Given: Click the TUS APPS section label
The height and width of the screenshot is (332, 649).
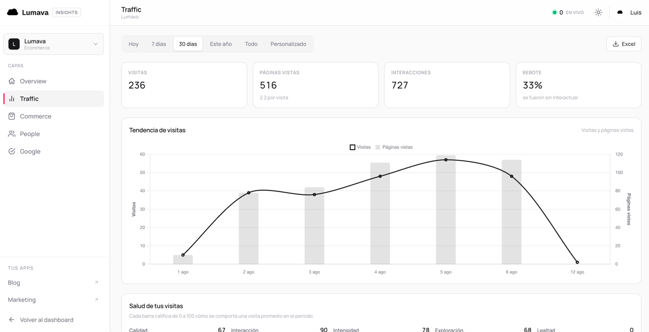Looking at the screenshot, I should pos(20,268).
